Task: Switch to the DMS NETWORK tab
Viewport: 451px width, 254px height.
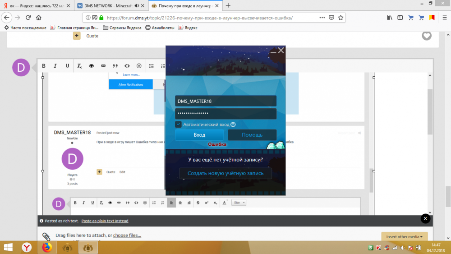Action: [110, 5]
